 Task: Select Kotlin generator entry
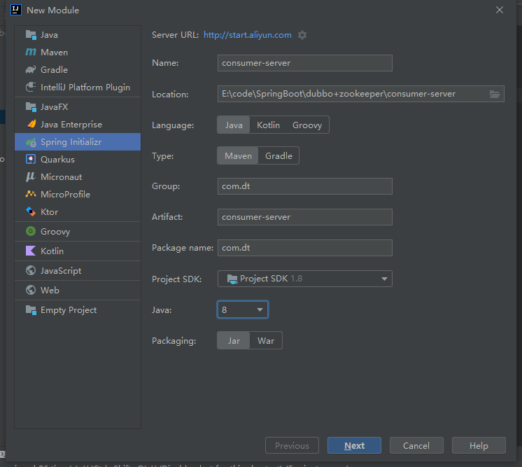point(78,251)
